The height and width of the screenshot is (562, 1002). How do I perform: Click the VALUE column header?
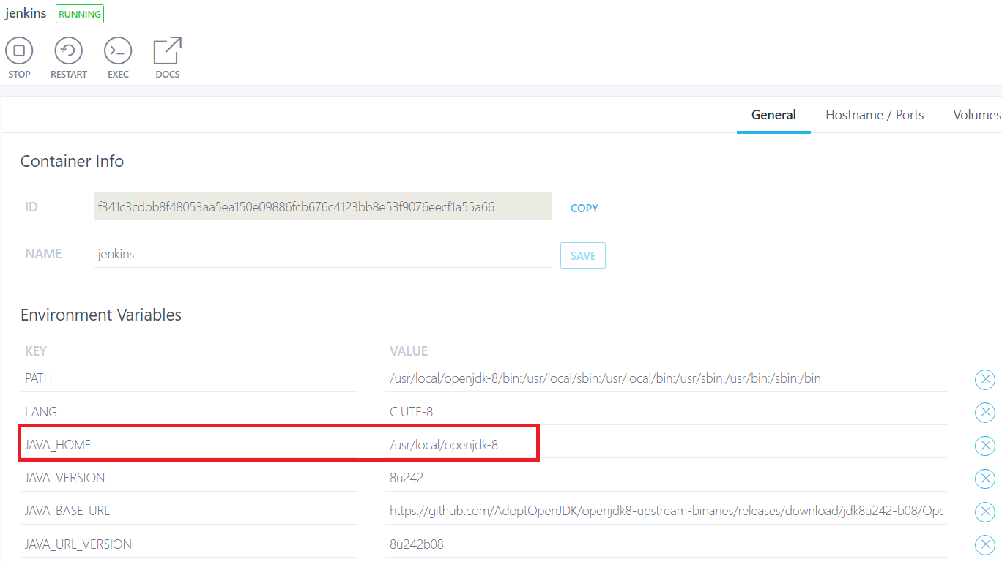point(409,351)
